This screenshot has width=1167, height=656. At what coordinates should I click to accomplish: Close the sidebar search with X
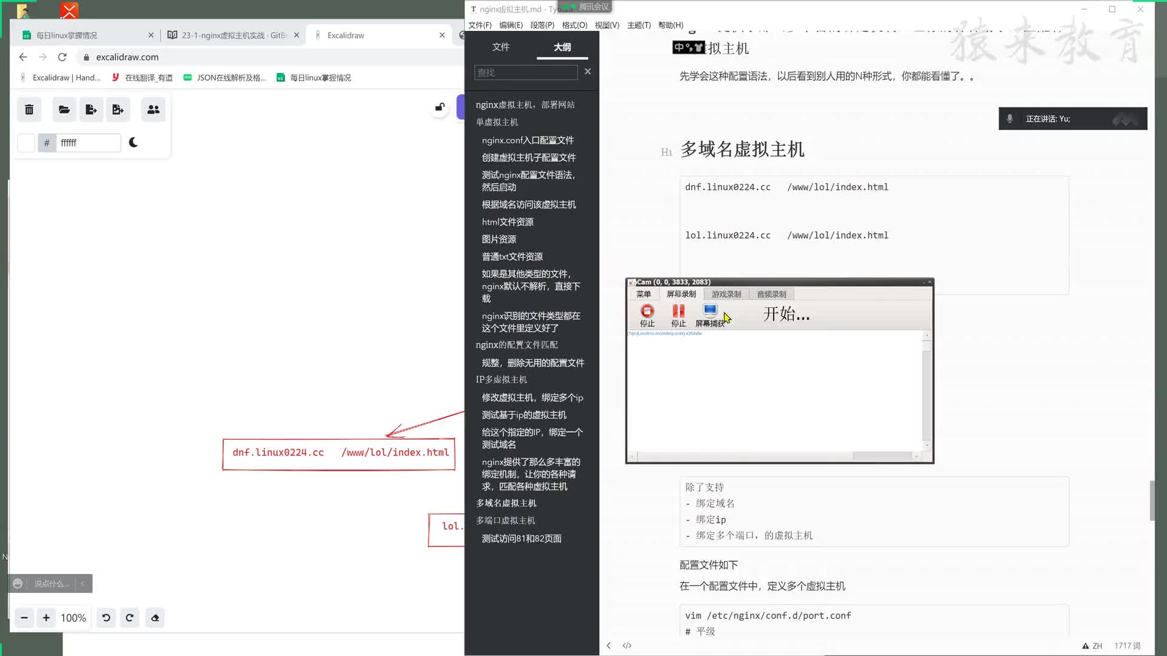(588, 72)
